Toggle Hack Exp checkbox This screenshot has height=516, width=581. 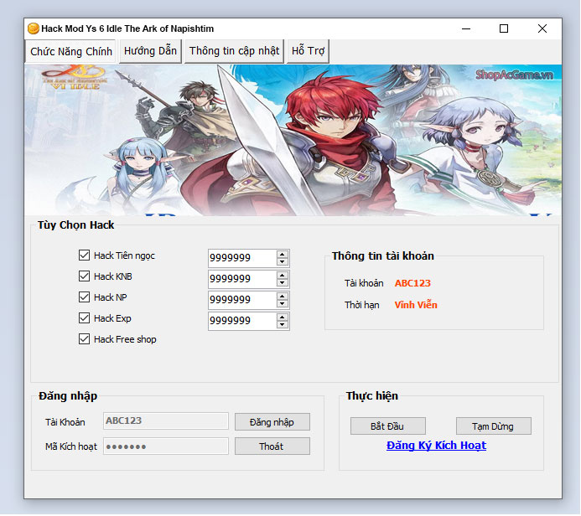[84, 318]
